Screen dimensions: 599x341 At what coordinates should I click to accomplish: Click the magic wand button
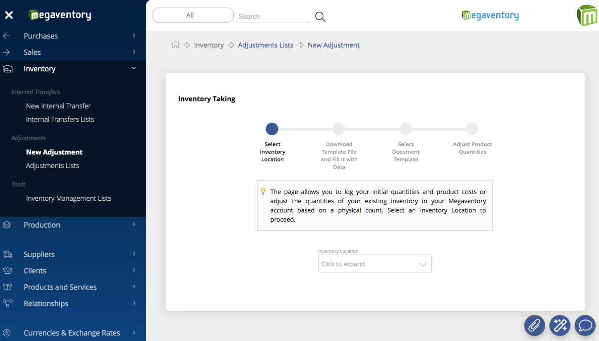tap(560, 325)
